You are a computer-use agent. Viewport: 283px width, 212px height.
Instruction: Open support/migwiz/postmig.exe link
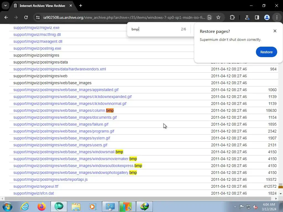pyautogui.click(x=37, y=48)
